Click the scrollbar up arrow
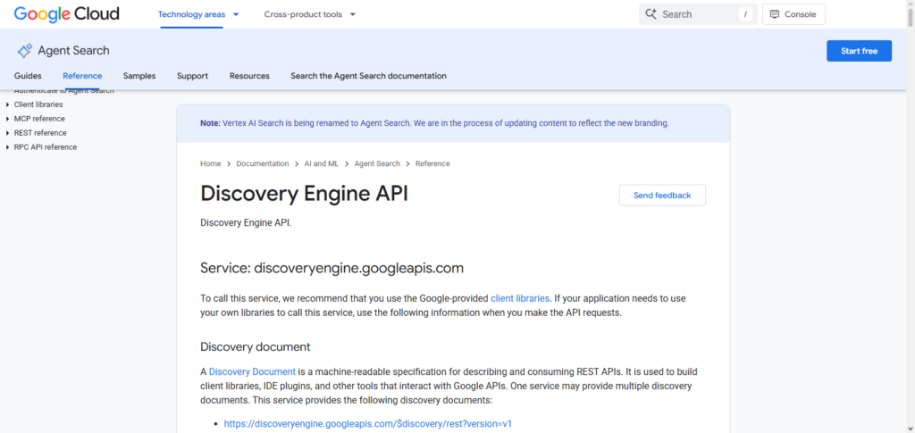915x433 pixels. coord(911,4)
